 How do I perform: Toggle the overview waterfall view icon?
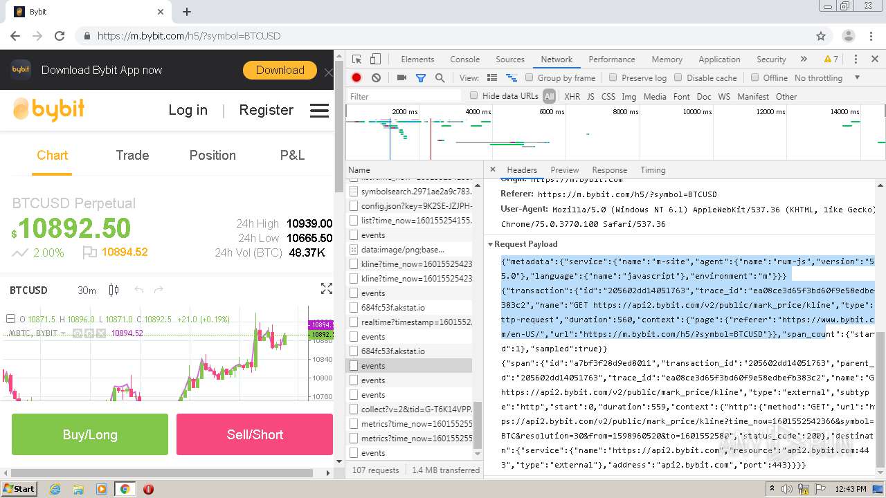(x=512, y=78)
